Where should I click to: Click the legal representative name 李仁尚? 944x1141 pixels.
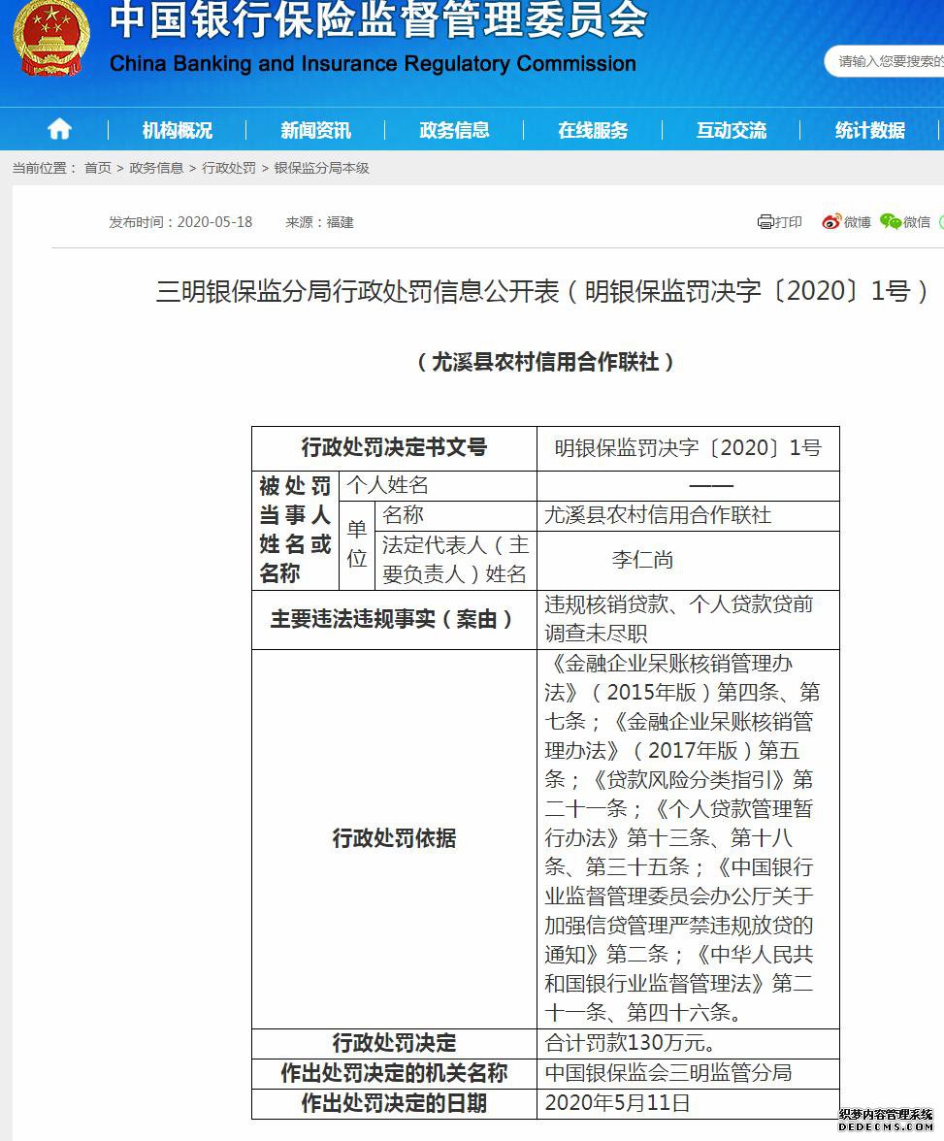(642, 560)
